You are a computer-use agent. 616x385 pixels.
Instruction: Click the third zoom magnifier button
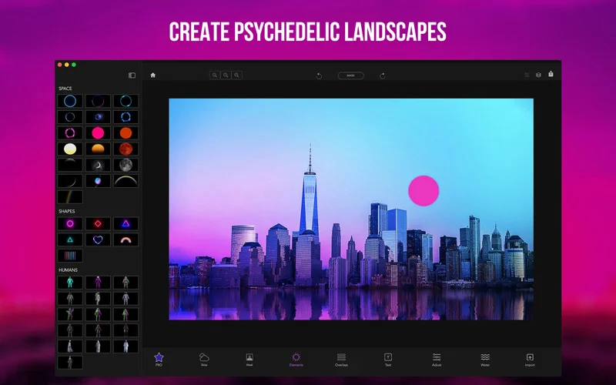pyautogui.click(x=236, y=75)
